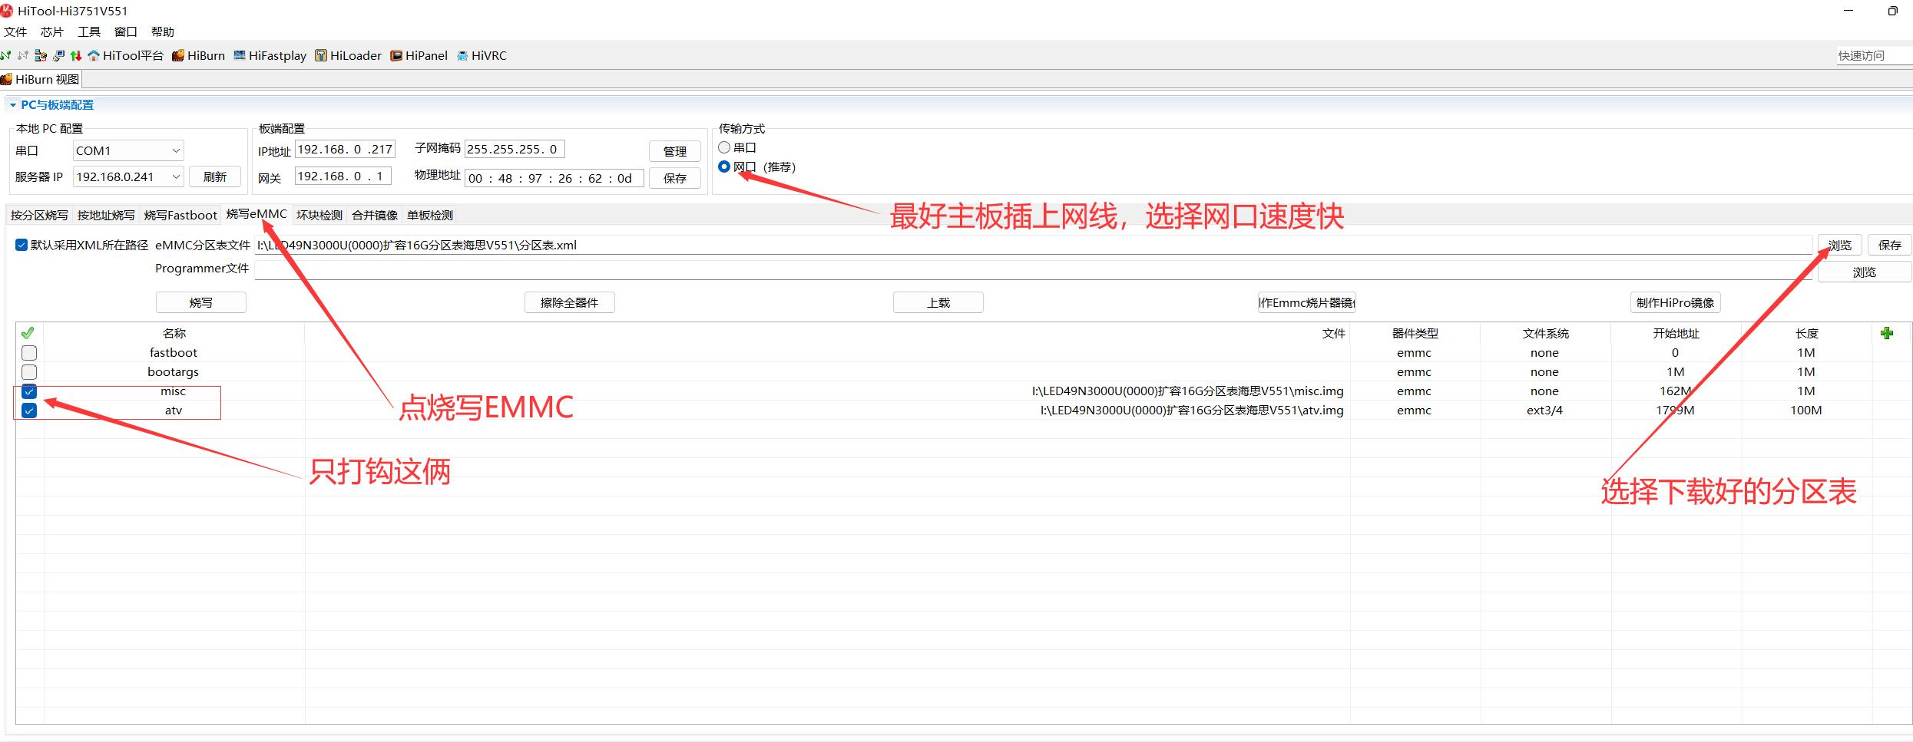Open the 服务器 IP dropdown
Screen dimensions: 1913x742
(128, 176)
